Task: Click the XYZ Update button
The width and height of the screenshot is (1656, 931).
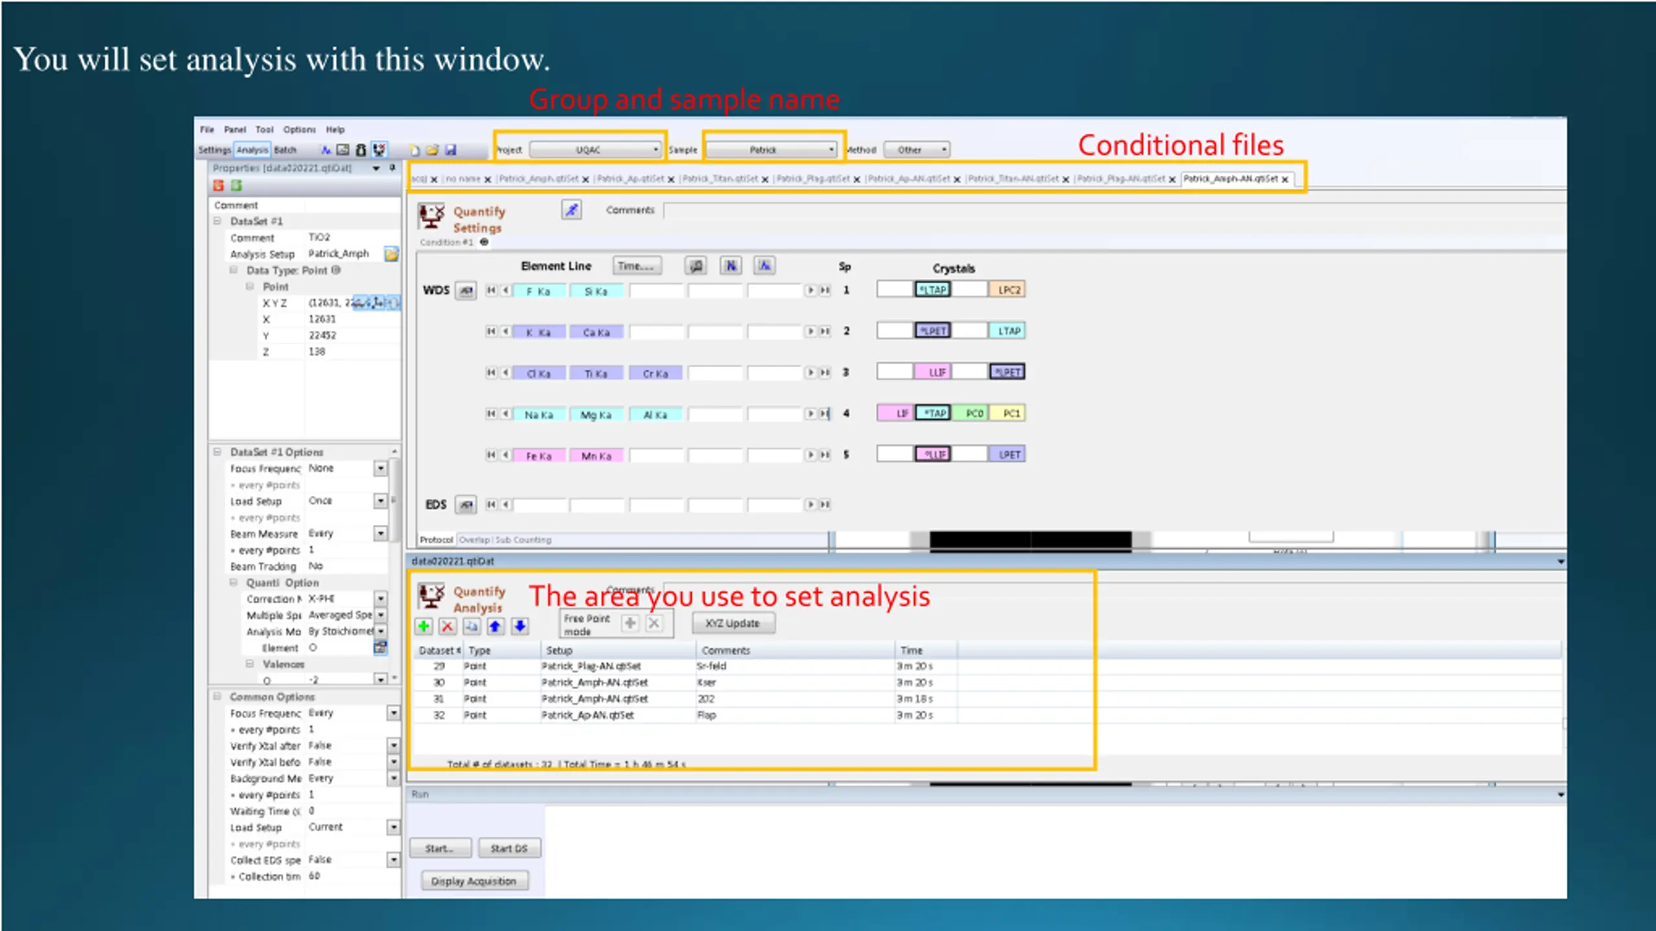Action: click(733, 623)
